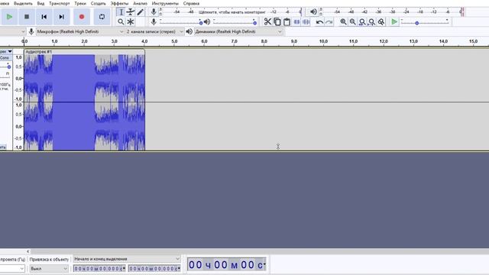Start recording with the red Record button

(82, 17)
